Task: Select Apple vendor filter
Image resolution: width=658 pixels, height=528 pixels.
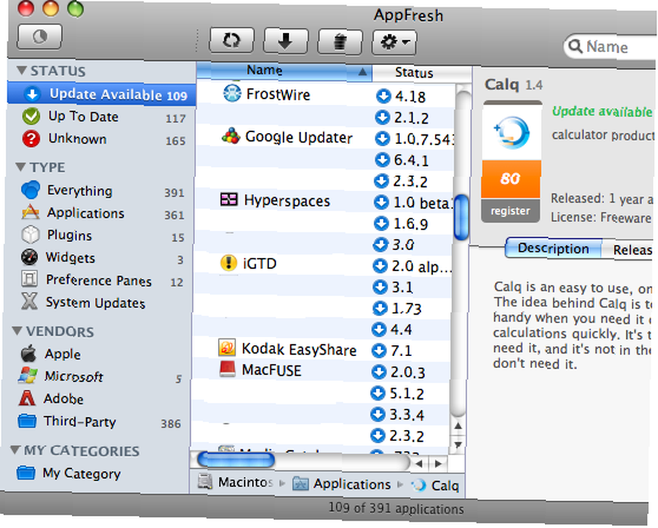Action: (x=98, y=354)
